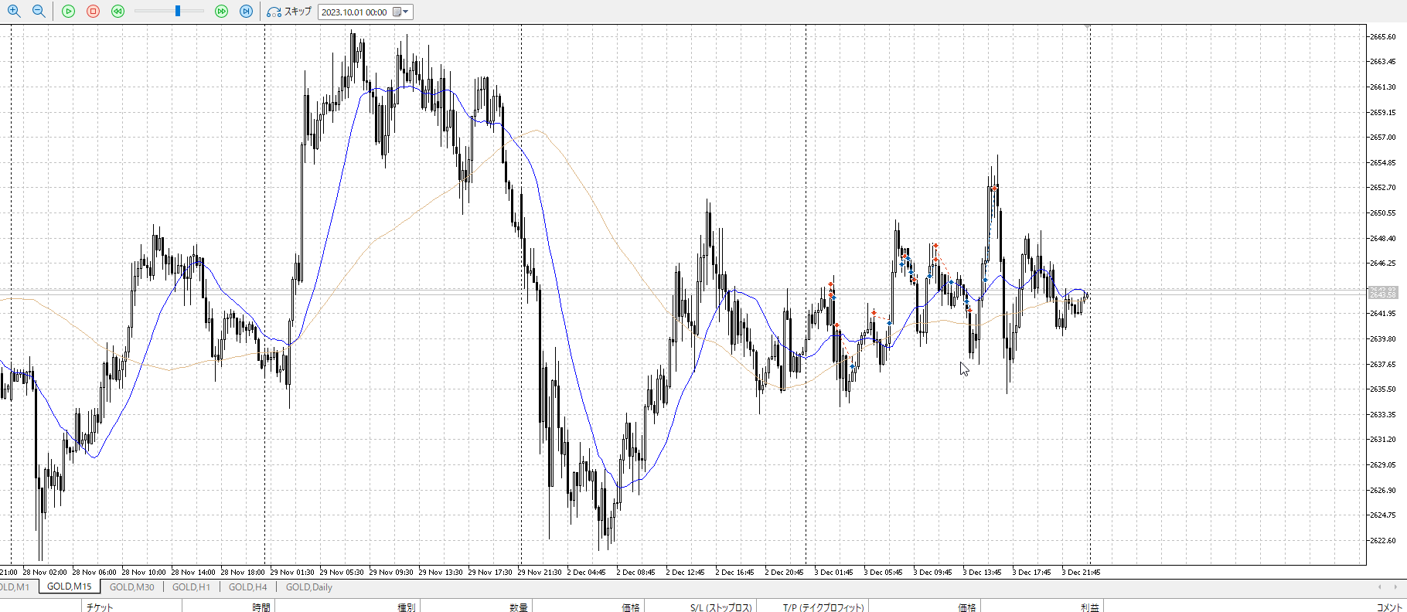This screenshot has height=612, width=1407.
Task: Open the date picker calendar dropdown
Action: coord(401,12)
